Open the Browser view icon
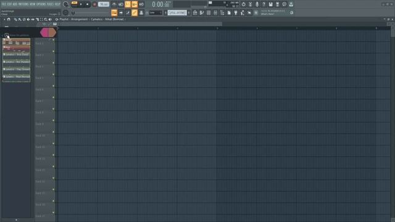Image resolution: width=395 pixels, height=222 pixels. pyautogui.click(x=222, y=12)
